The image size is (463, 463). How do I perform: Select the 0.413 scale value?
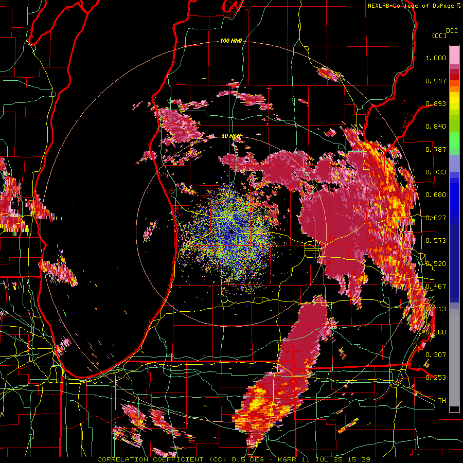[x=436, y=309]
